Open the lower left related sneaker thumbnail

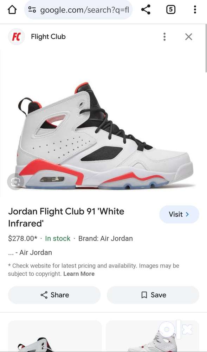[55, 336]
